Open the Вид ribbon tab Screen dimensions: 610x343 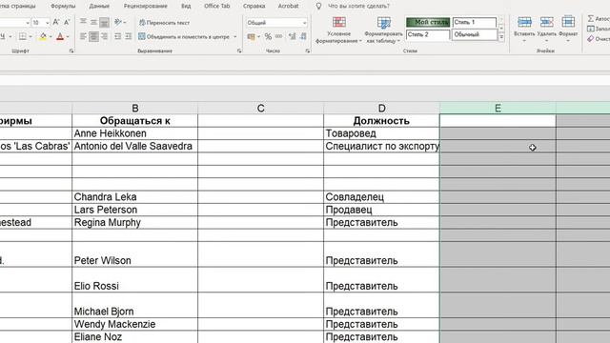186,6
